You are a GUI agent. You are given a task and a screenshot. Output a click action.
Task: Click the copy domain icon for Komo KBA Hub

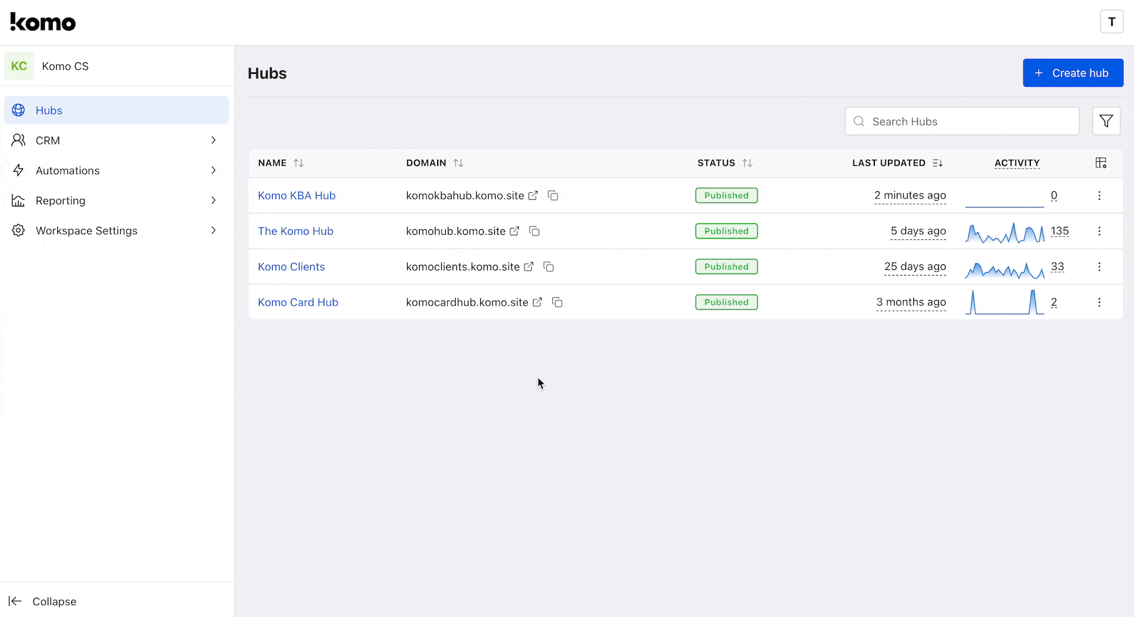point(554,195)
